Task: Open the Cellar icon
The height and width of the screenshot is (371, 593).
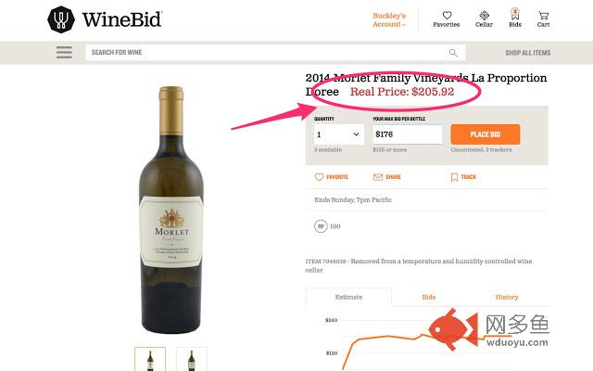Action: pyautogui.click(x=484, y=15)
